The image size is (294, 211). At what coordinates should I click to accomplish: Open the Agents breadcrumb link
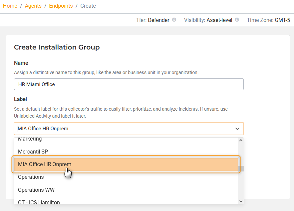click(x=33, y=6)
